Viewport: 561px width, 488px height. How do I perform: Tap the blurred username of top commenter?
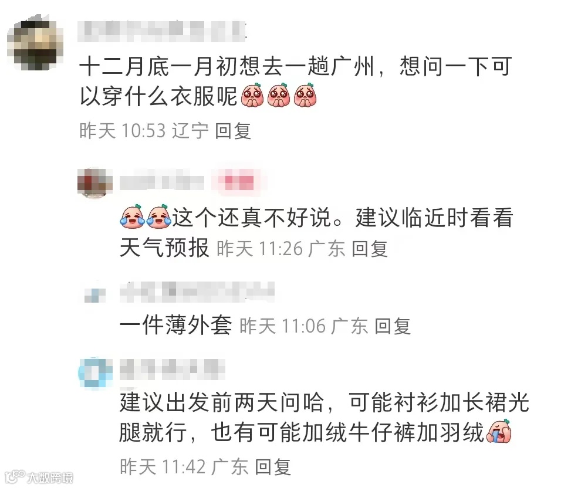point(162,32)
